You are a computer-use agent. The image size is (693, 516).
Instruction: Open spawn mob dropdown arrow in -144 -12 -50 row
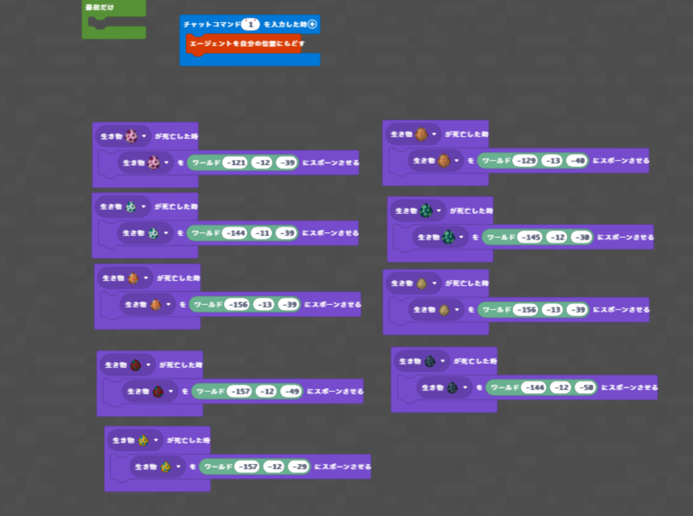coord(465,388)
